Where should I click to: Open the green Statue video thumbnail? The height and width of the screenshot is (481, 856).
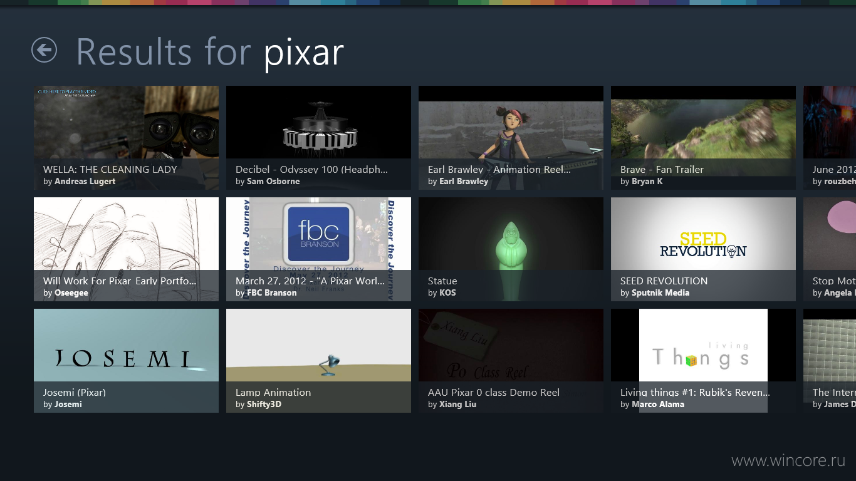tap(511, 249)
